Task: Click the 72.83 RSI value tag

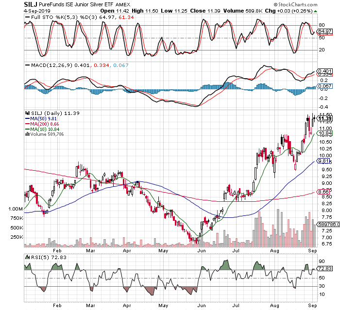Action: pyautogui.click(x=325, y=269)
